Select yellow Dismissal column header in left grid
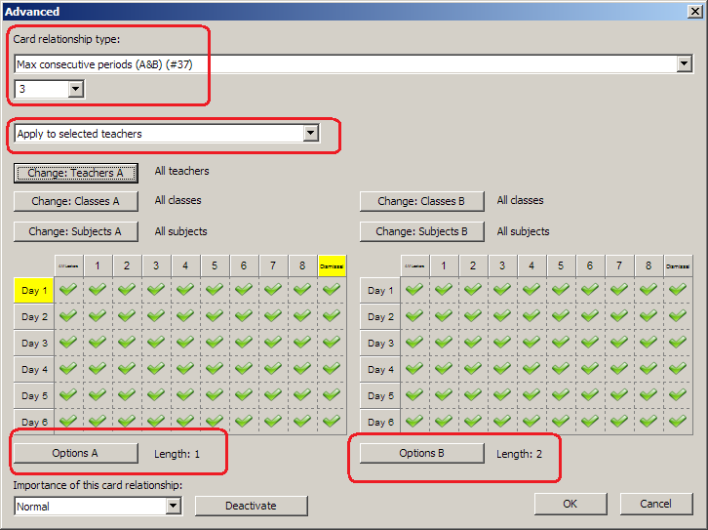The height and width of the screenshot is (530, 708). (x=332, y=265)
